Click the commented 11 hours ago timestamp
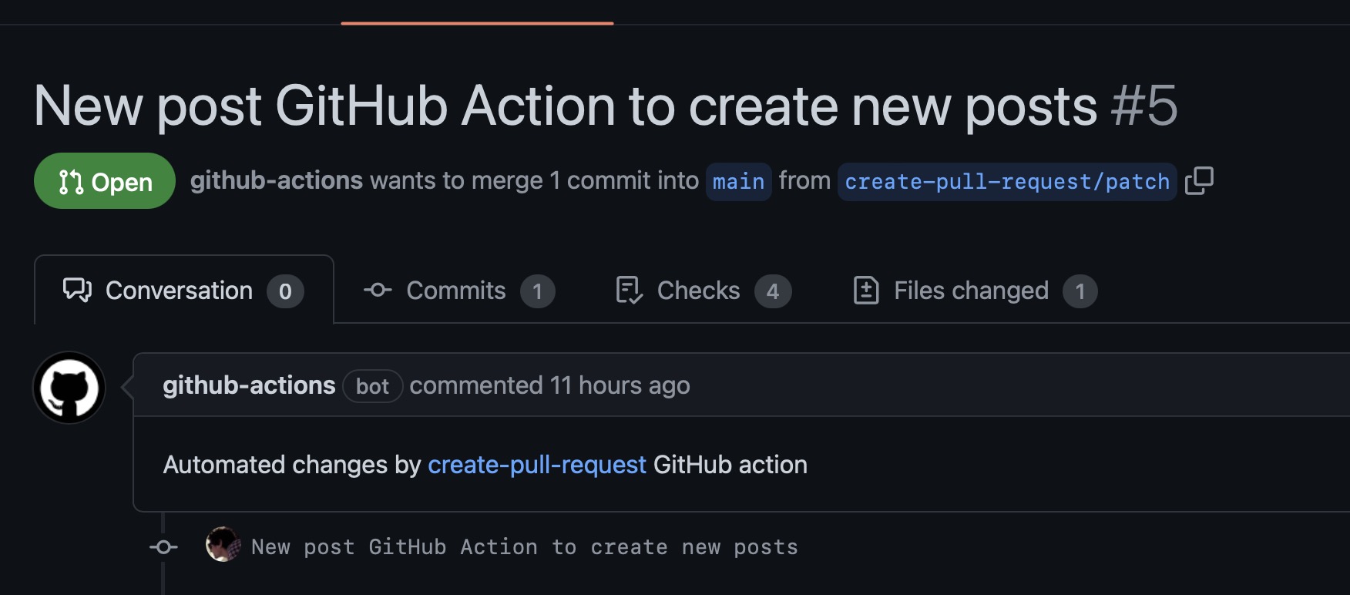 pos(550,385)
